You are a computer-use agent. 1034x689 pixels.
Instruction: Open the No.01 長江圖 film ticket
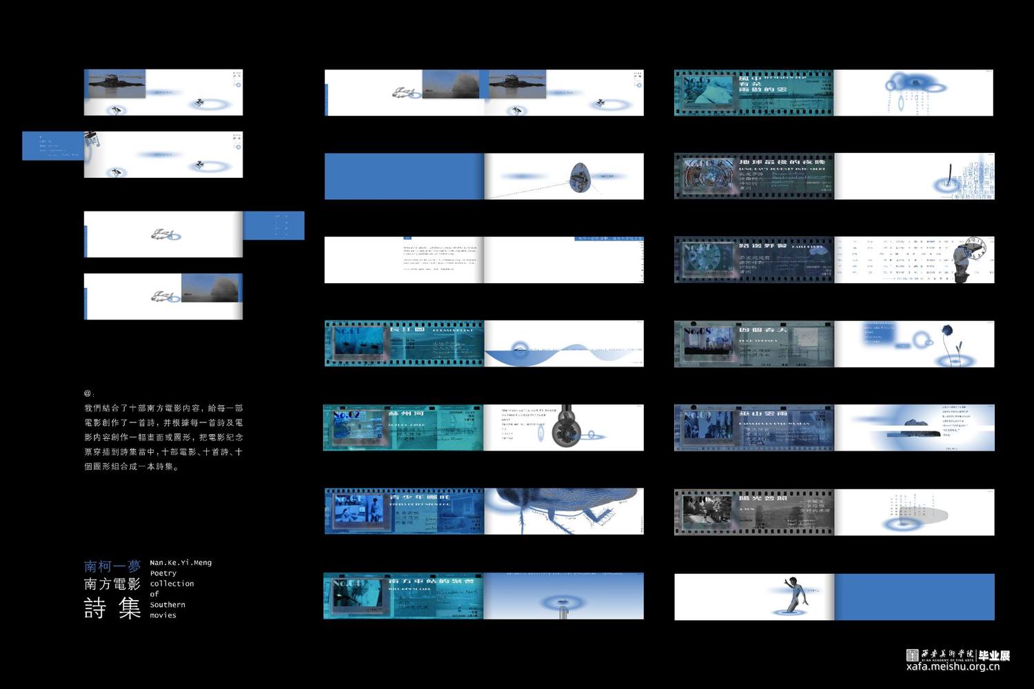click(x=404, y=343)
